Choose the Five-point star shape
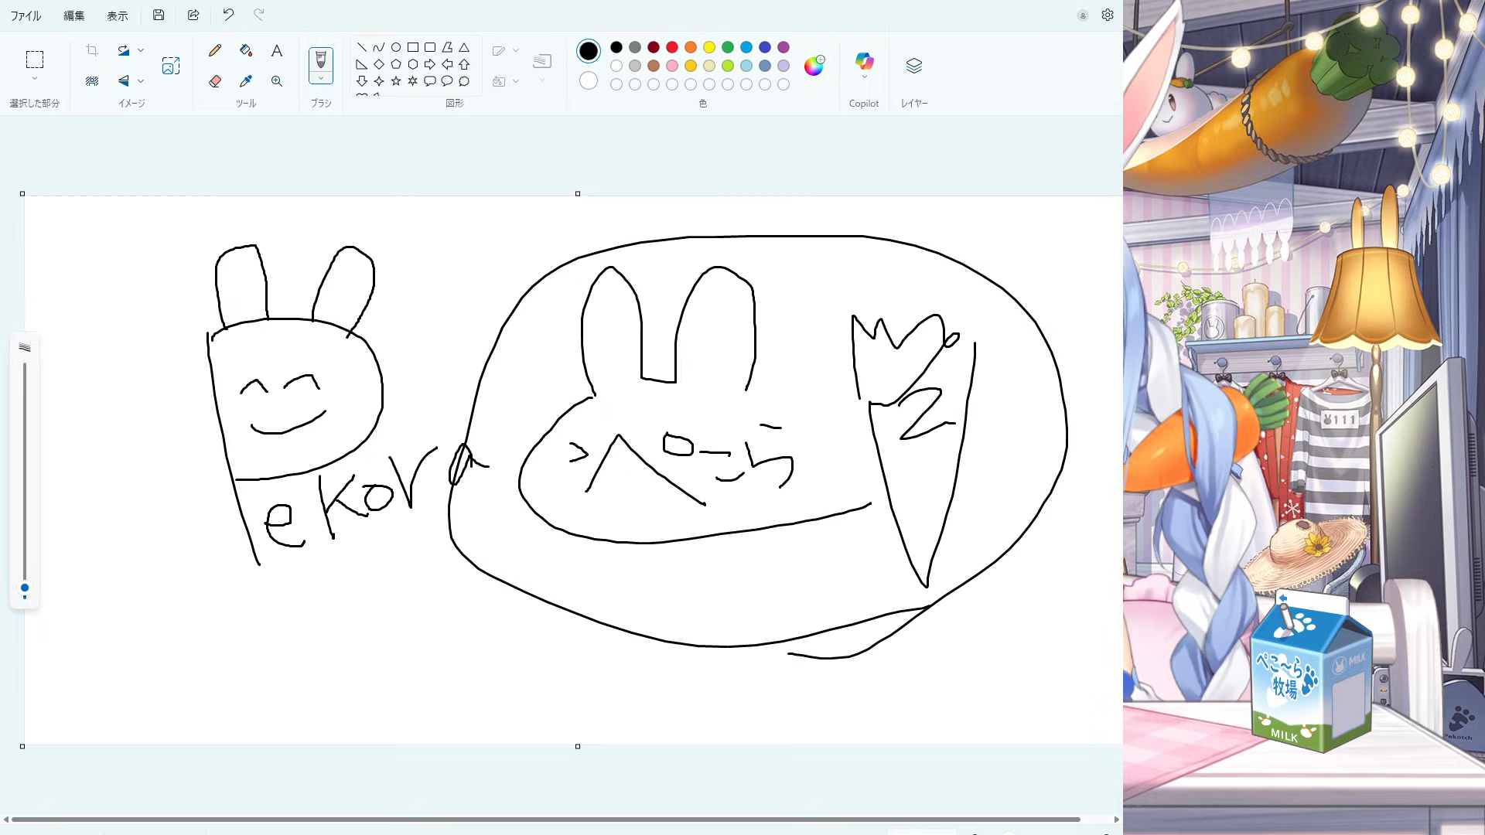Screen dimensions: 1485x835 (396, 81)
